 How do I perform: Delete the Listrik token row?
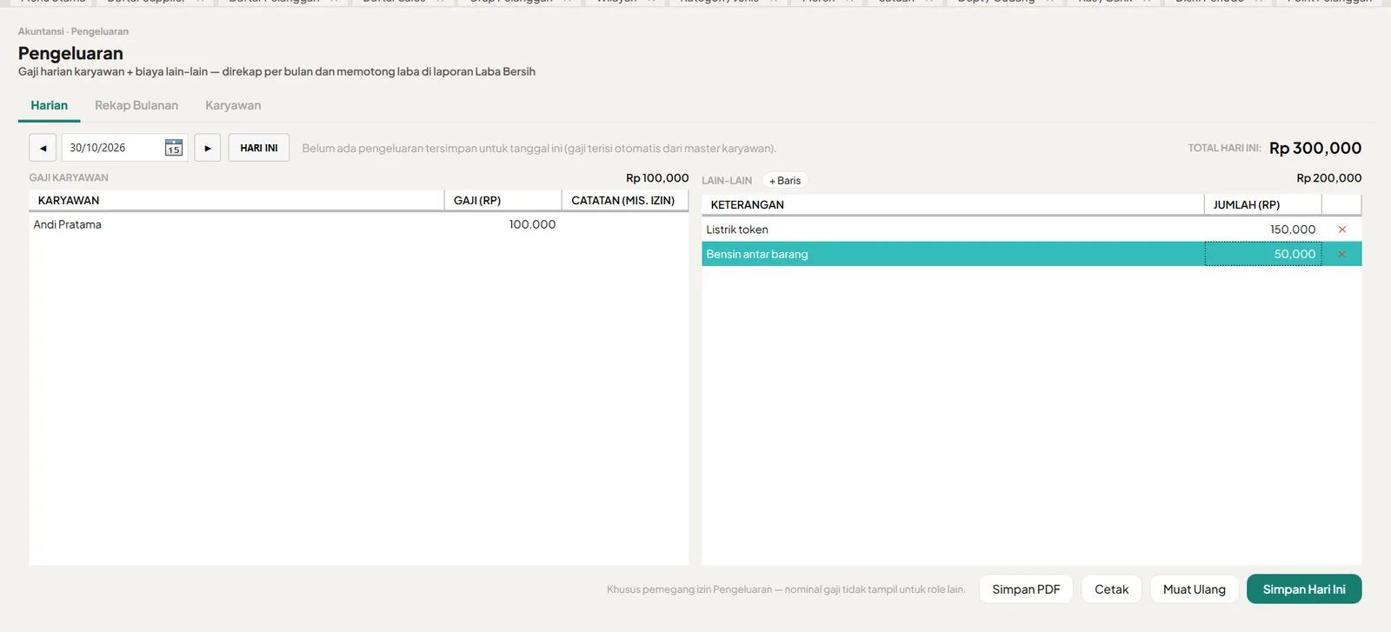click(1342, 230)
